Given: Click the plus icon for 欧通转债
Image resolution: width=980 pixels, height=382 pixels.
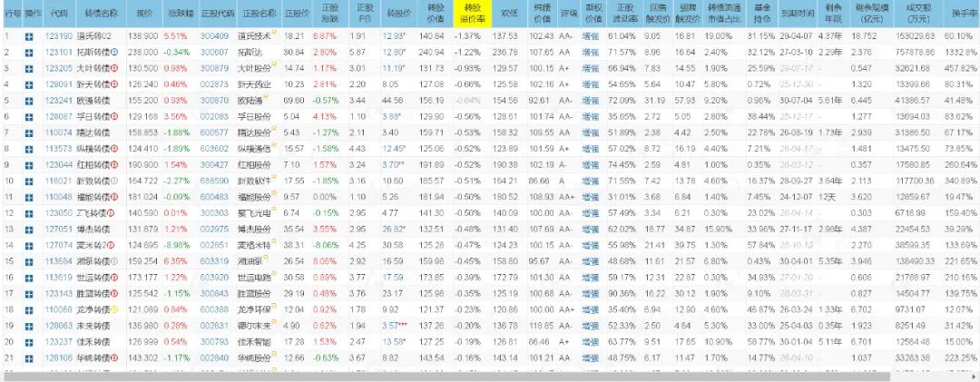Looking at the screenshot, I should click(x=29, y=101).
